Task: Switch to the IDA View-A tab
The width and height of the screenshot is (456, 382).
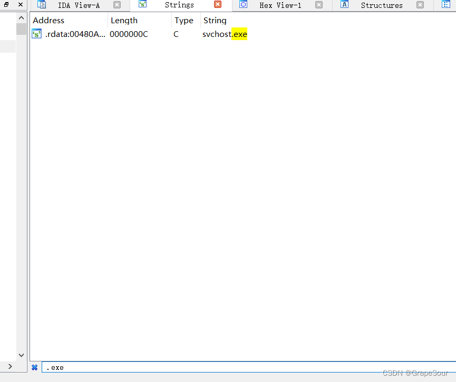Action: pos(79,5)
